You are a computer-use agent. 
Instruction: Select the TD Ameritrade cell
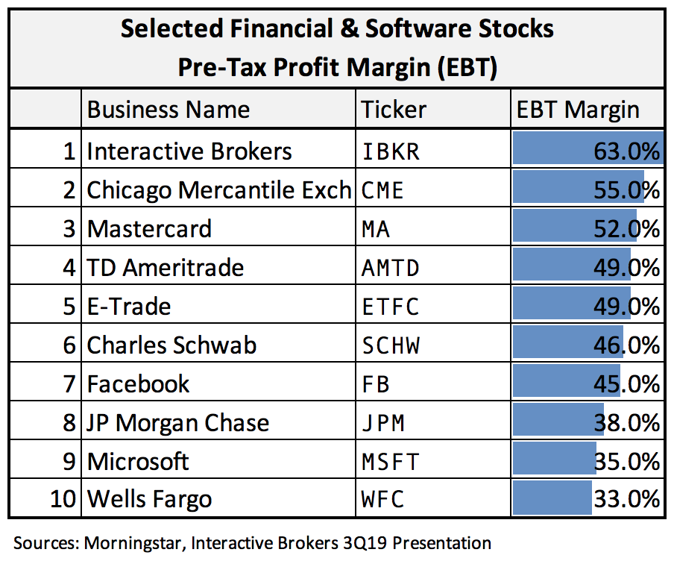click(218, 265)
